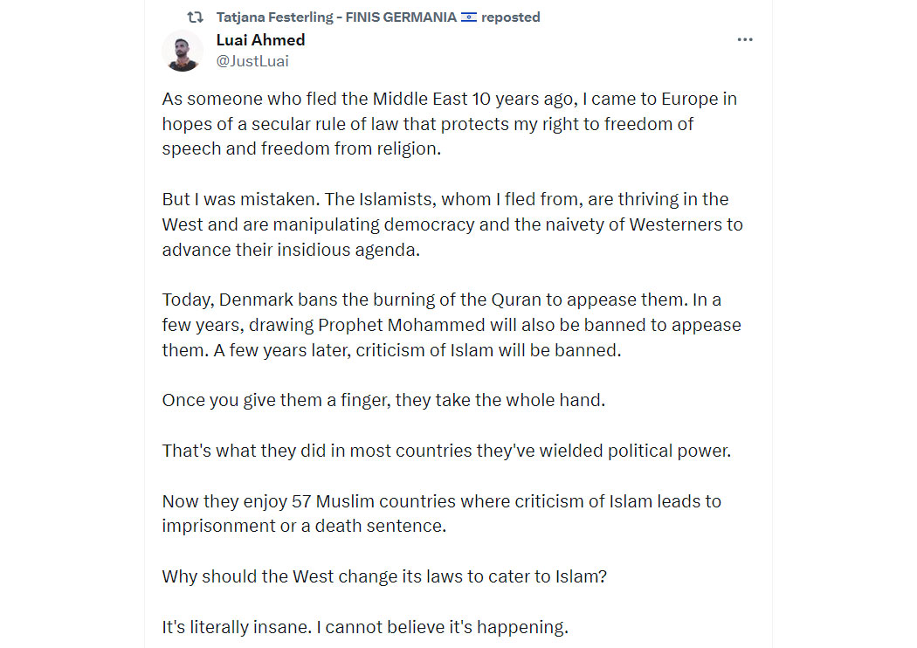Click the paragraph starting "As someone who fled"
Image resolution: width=917 pixels, height=648 pixels.
449,123
